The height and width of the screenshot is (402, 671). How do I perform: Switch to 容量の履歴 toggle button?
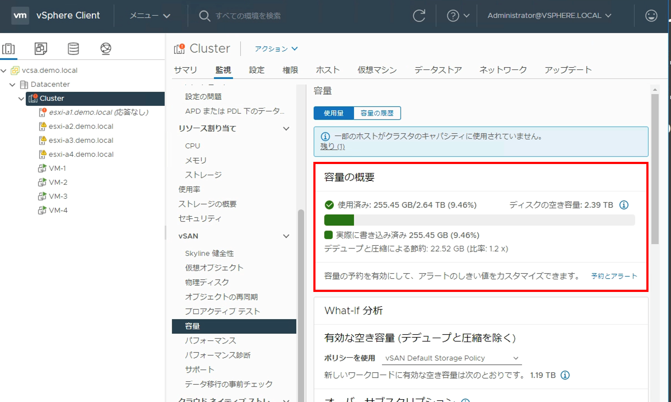point(377,113)
